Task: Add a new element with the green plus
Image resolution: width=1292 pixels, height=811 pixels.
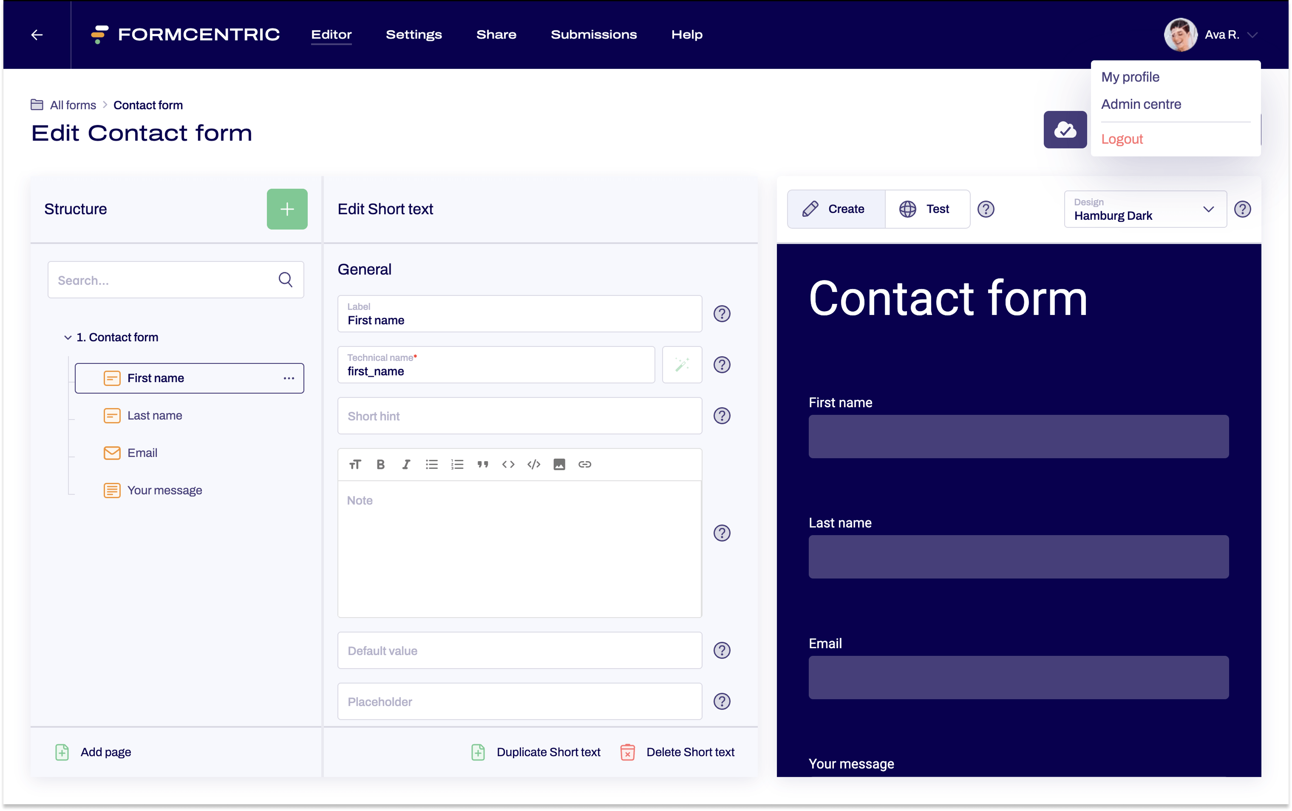Action: (287, 209)
